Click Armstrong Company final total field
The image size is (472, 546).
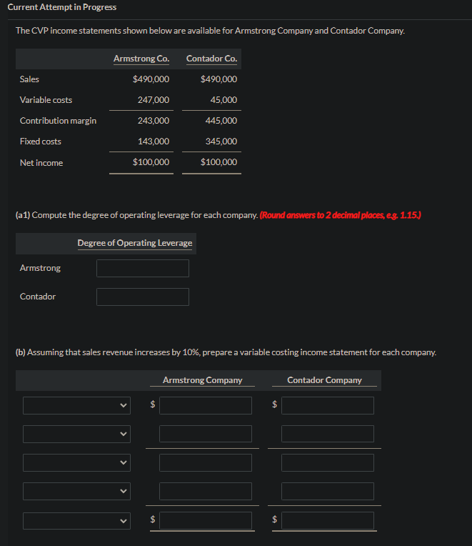coord(206,520)
